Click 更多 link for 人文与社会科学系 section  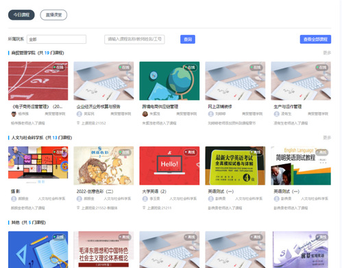[x=327, y=137]
